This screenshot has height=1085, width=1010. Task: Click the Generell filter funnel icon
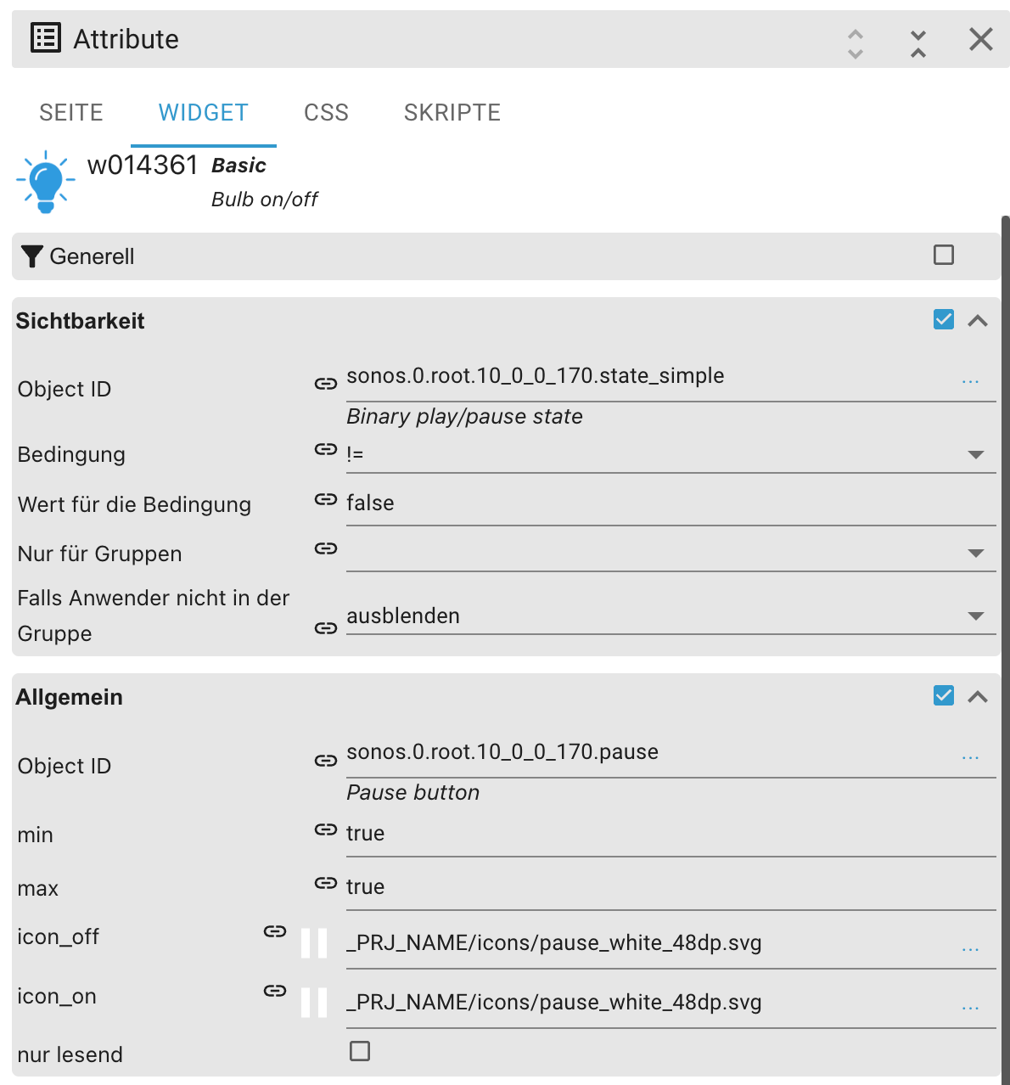pos(32,256)
